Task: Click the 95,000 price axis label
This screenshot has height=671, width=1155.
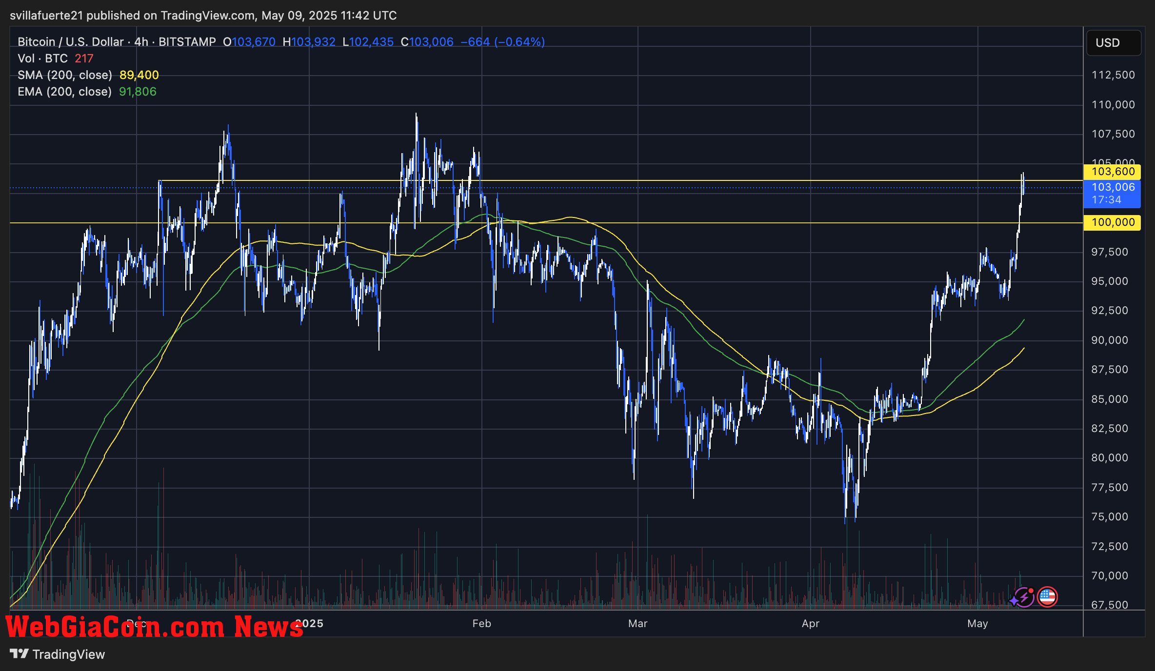Action: [x=1110, y=281]
